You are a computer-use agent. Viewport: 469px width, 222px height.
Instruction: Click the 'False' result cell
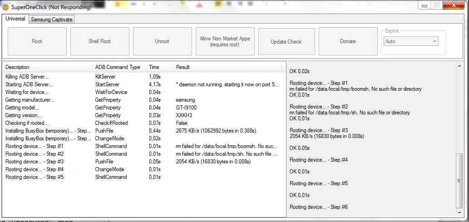[x=182, y=123]
